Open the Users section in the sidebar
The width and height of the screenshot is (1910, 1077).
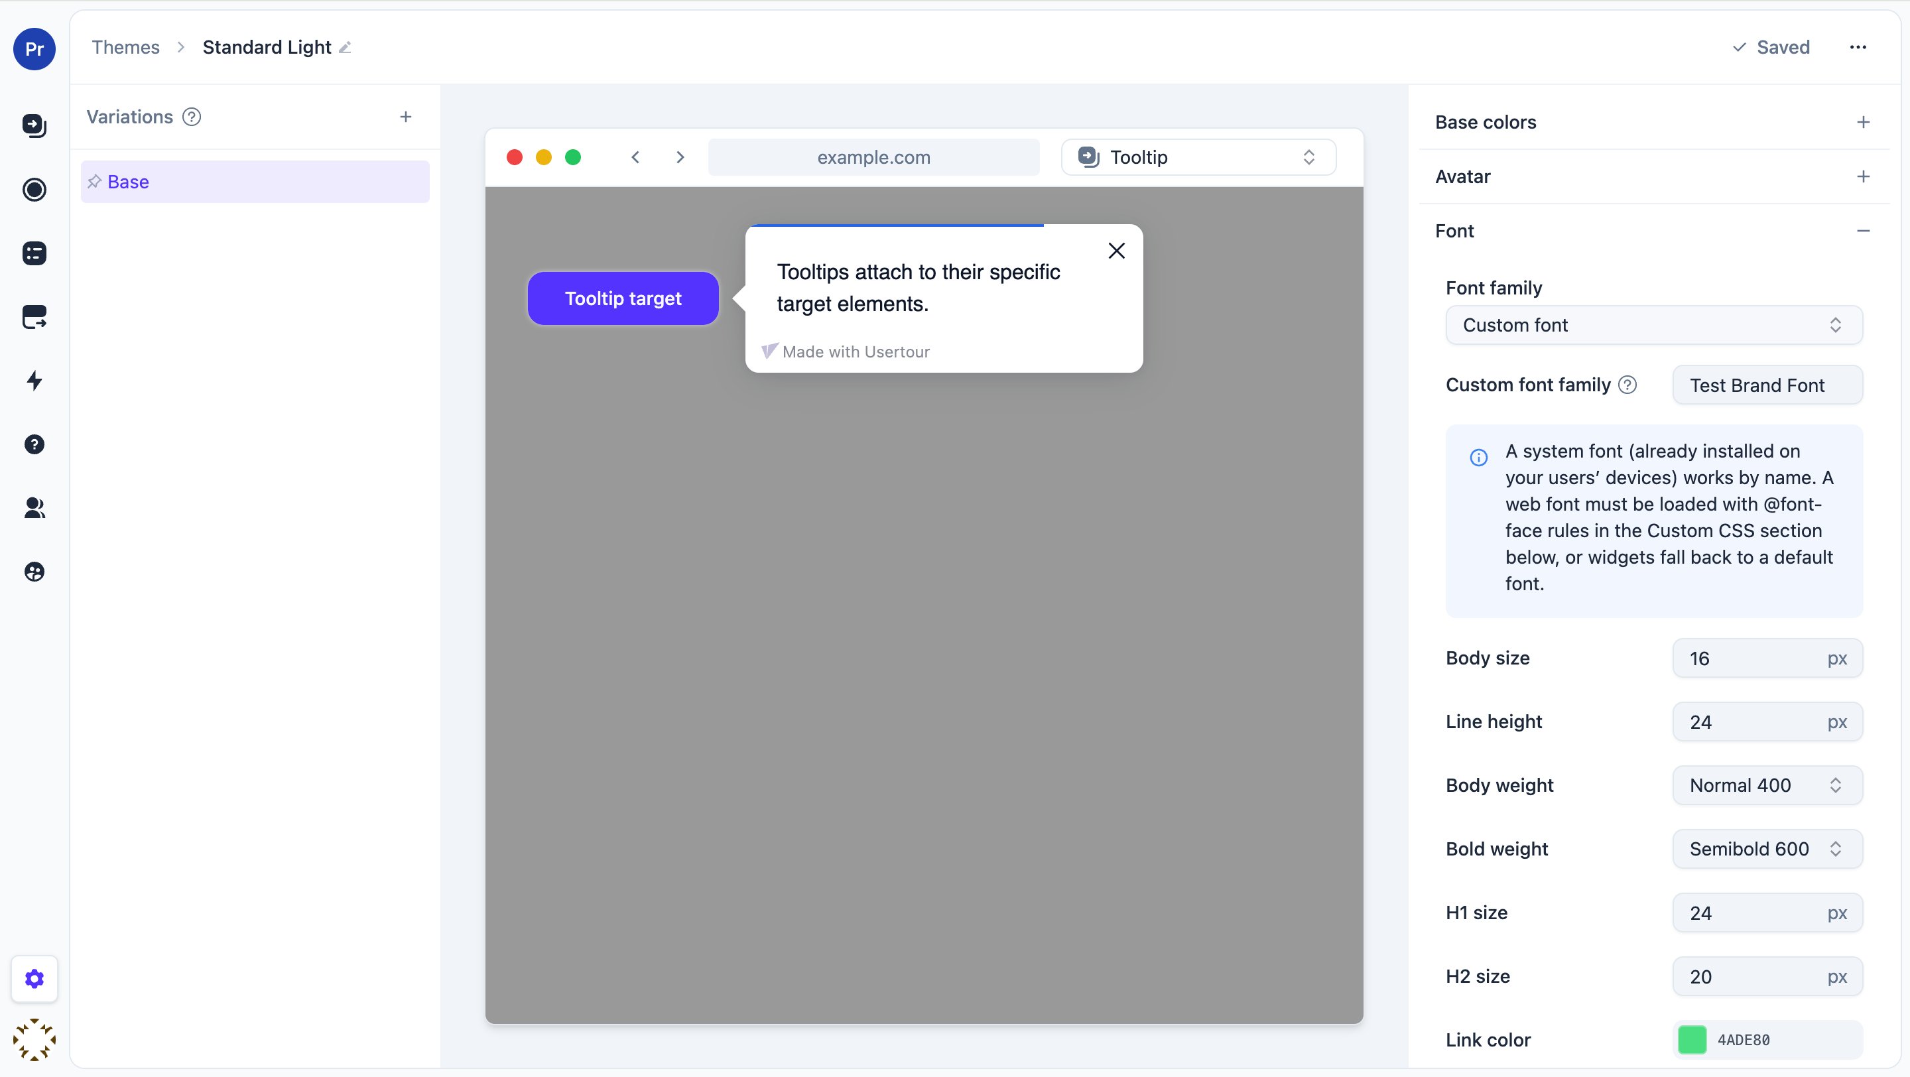point(34,508)
